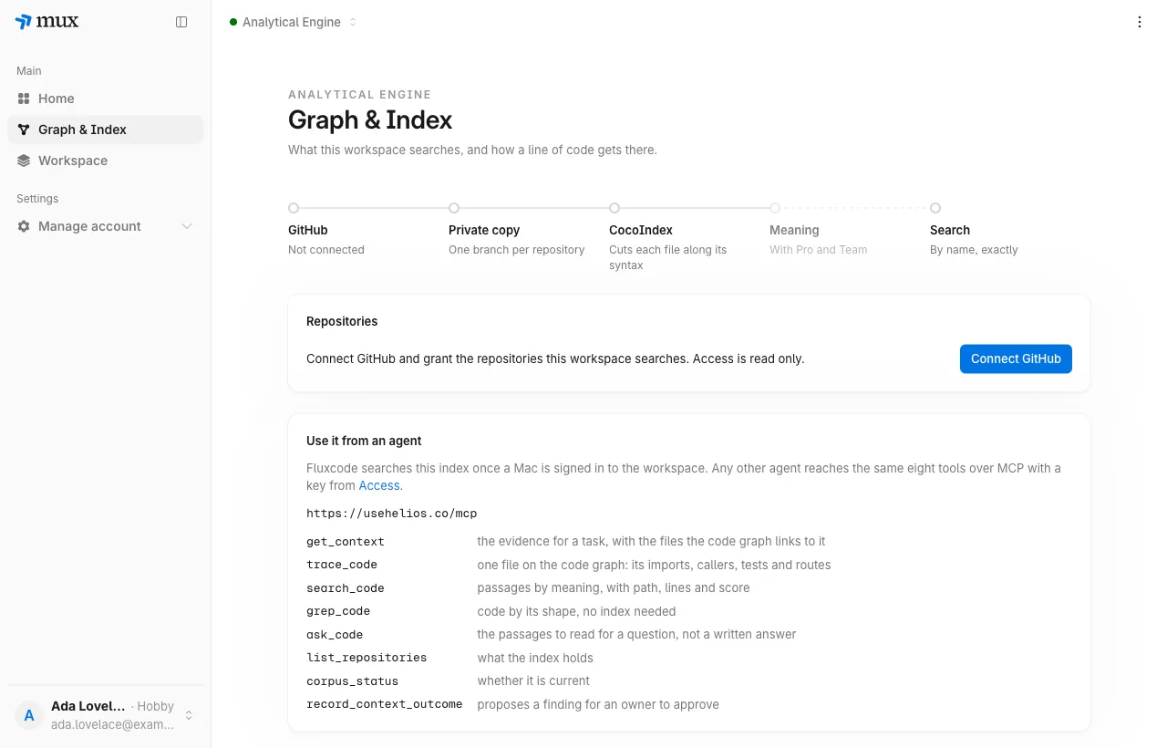1167x748 pixels.
Task: Click the Ada Lovelace avatar
Action: coord(29,715)
